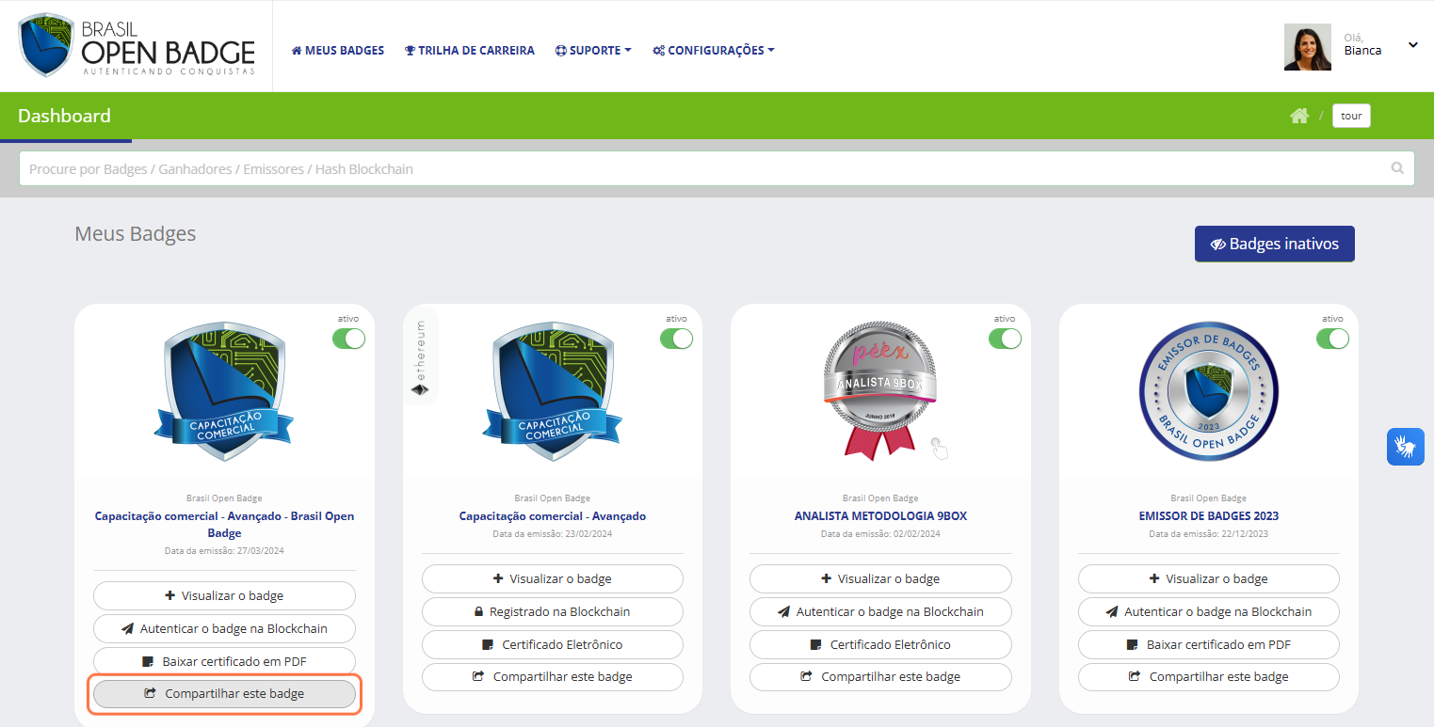Compartilhar este badge on first card
This screenshot has height=727, width=1434.
[x=224, y=694]
